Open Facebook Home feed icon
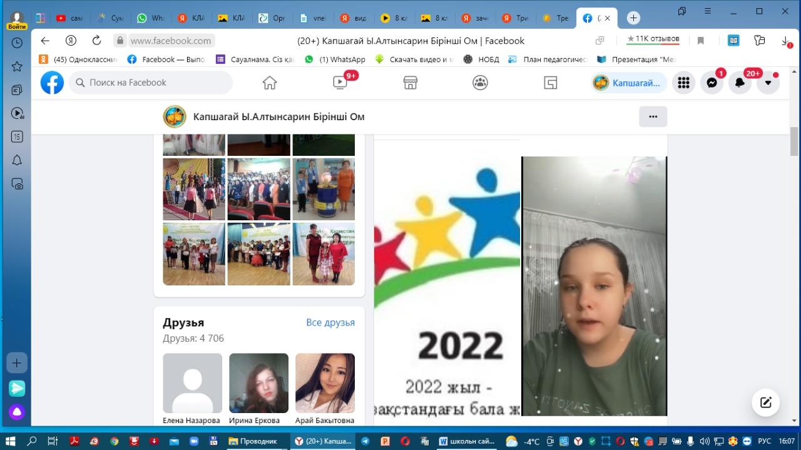 270,83
